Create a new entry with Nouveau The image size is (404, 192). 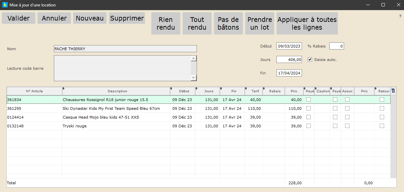pos(90,18)
